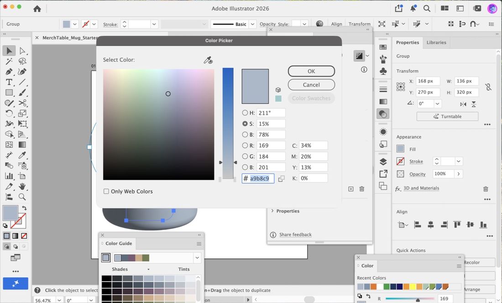Delete the 3D and Materials effect
Image resolution: width=502 pixels, height=303 pixels.
[486, 189]
